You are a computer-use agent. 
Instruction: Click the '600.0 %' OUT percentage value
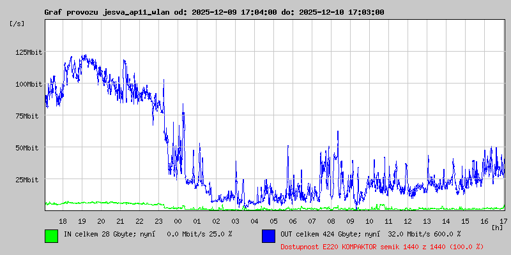(x=448, y=234)
